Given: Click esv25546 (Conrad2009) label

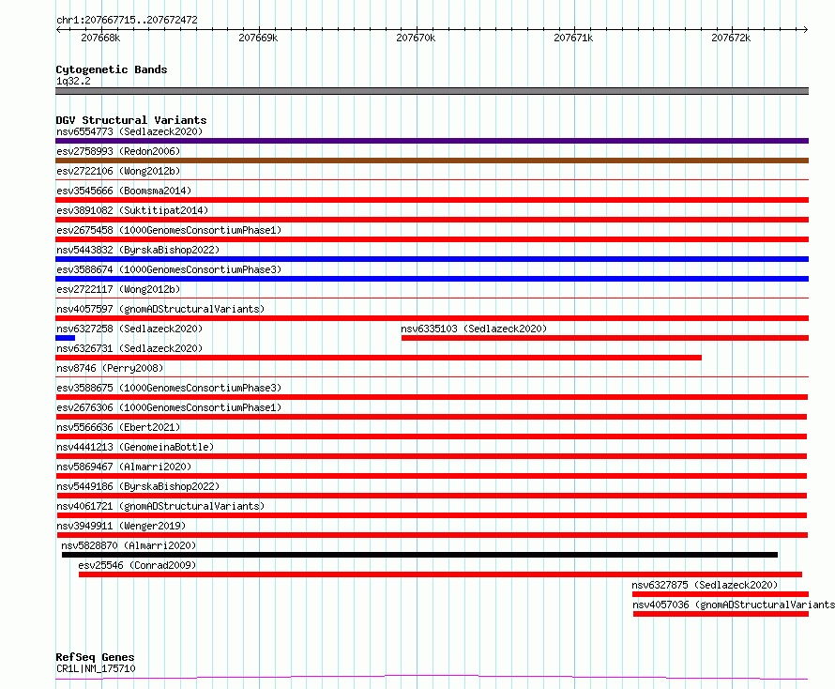Looking at the screenshot, I should [137, 565].
